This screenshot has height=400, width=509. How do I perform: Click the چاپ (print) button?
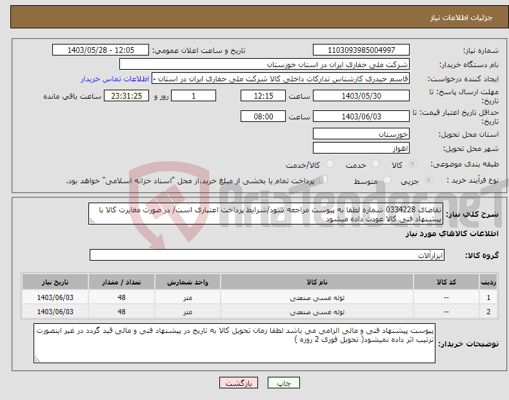click(x=283, y=383)
